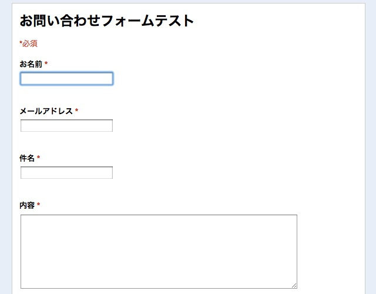Viewport: 376px width, 294px height.
Task: Click テスト at the end of the title
Action: 174,21
